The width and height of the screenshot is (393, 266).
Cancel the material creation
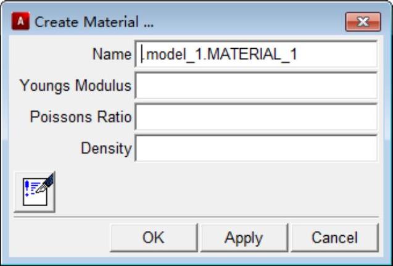pyautogui.click(x=334, y=238)
